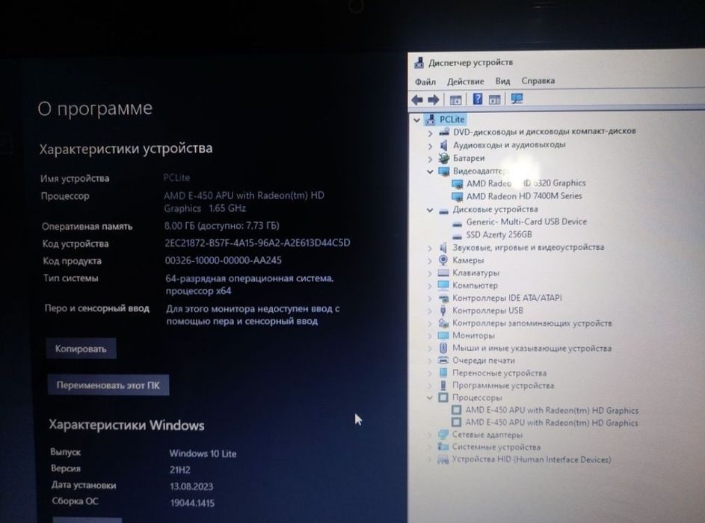
Task: Collapse the Видеоадаптеры category
Action: (x=430, y=171)
